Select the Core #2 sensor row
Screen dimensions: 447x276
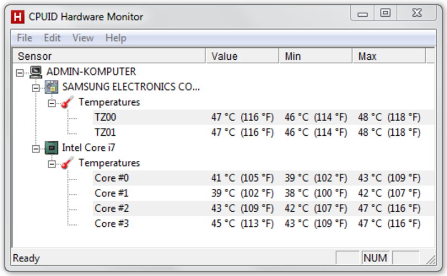[263, 208]
